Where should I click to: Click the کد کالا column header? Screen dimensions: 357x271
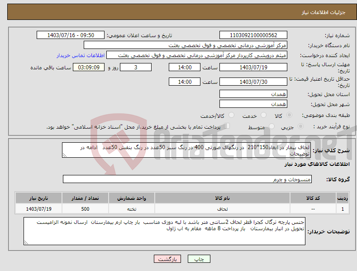click(x=313, y=198)
